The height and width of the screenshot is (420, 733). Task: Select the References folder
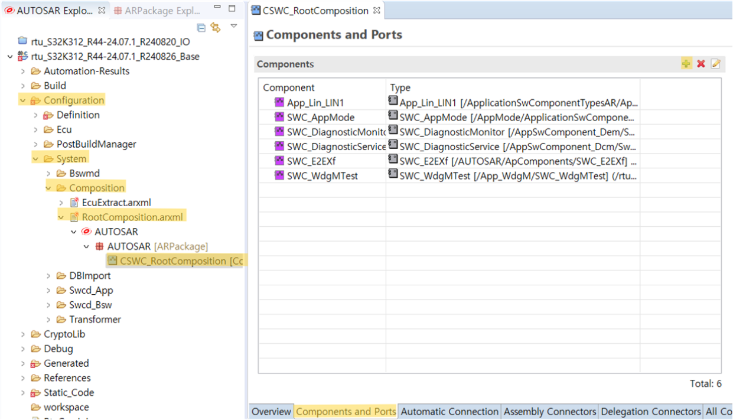(67, 378)
